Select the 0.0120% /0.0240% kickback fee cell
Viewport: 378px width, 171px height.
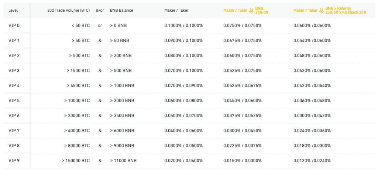tap(312, 161)
